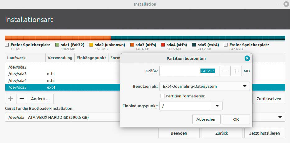
Task: Select the /dev/sda4 ntfs row
Action: 62,80
